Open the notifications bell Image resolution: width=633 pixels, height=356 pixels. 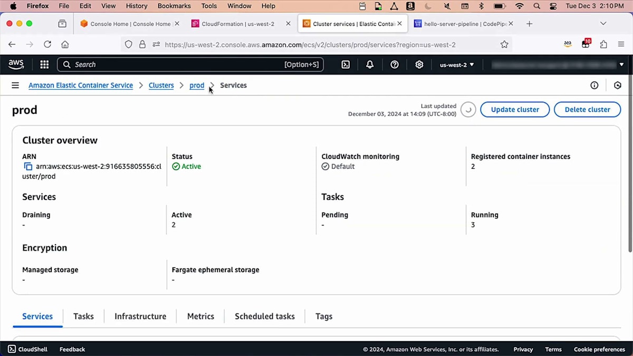tap(370, 64)
